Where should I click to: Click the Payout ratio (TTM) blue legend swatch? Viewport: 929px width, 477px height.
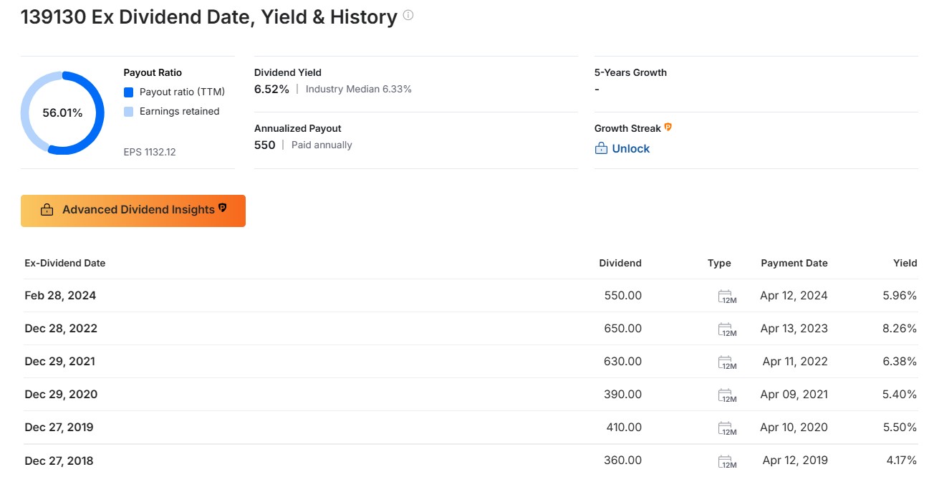[129, 92]
